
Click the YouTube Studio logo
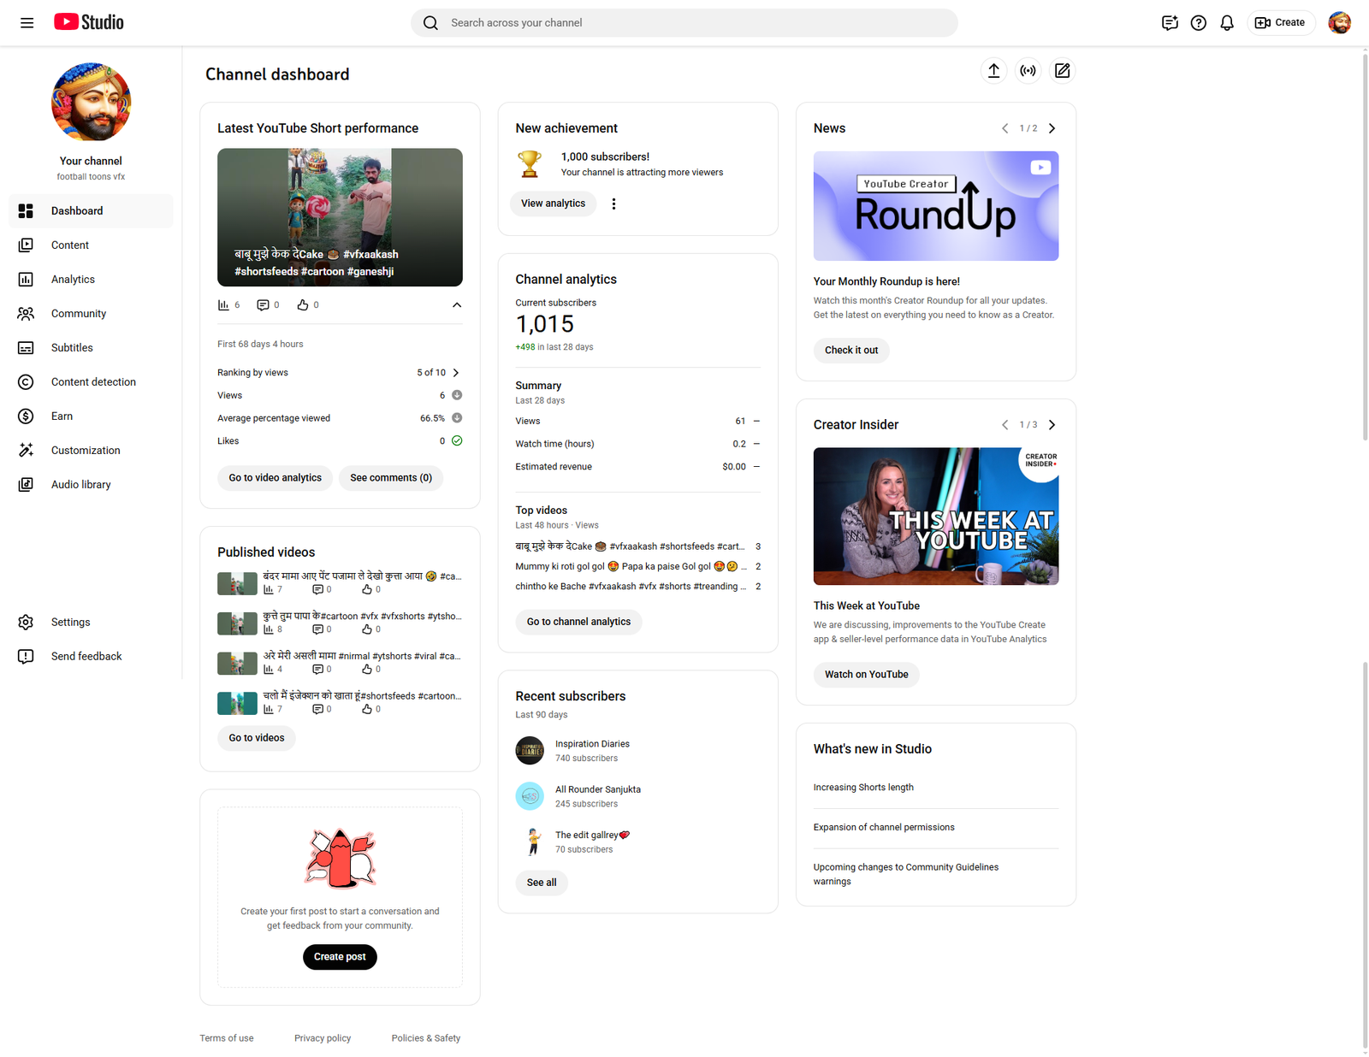pyautogui.click(x=89, y=22)
